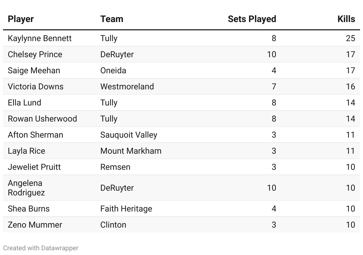Select the Jeweliet Pruitt player name

click(34, 167)
